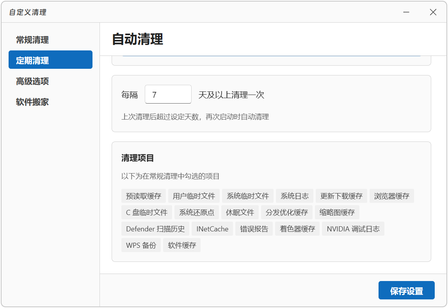
Task: Click the NVIDIA 调试日志 tag
Action: (x=353, y=229)
